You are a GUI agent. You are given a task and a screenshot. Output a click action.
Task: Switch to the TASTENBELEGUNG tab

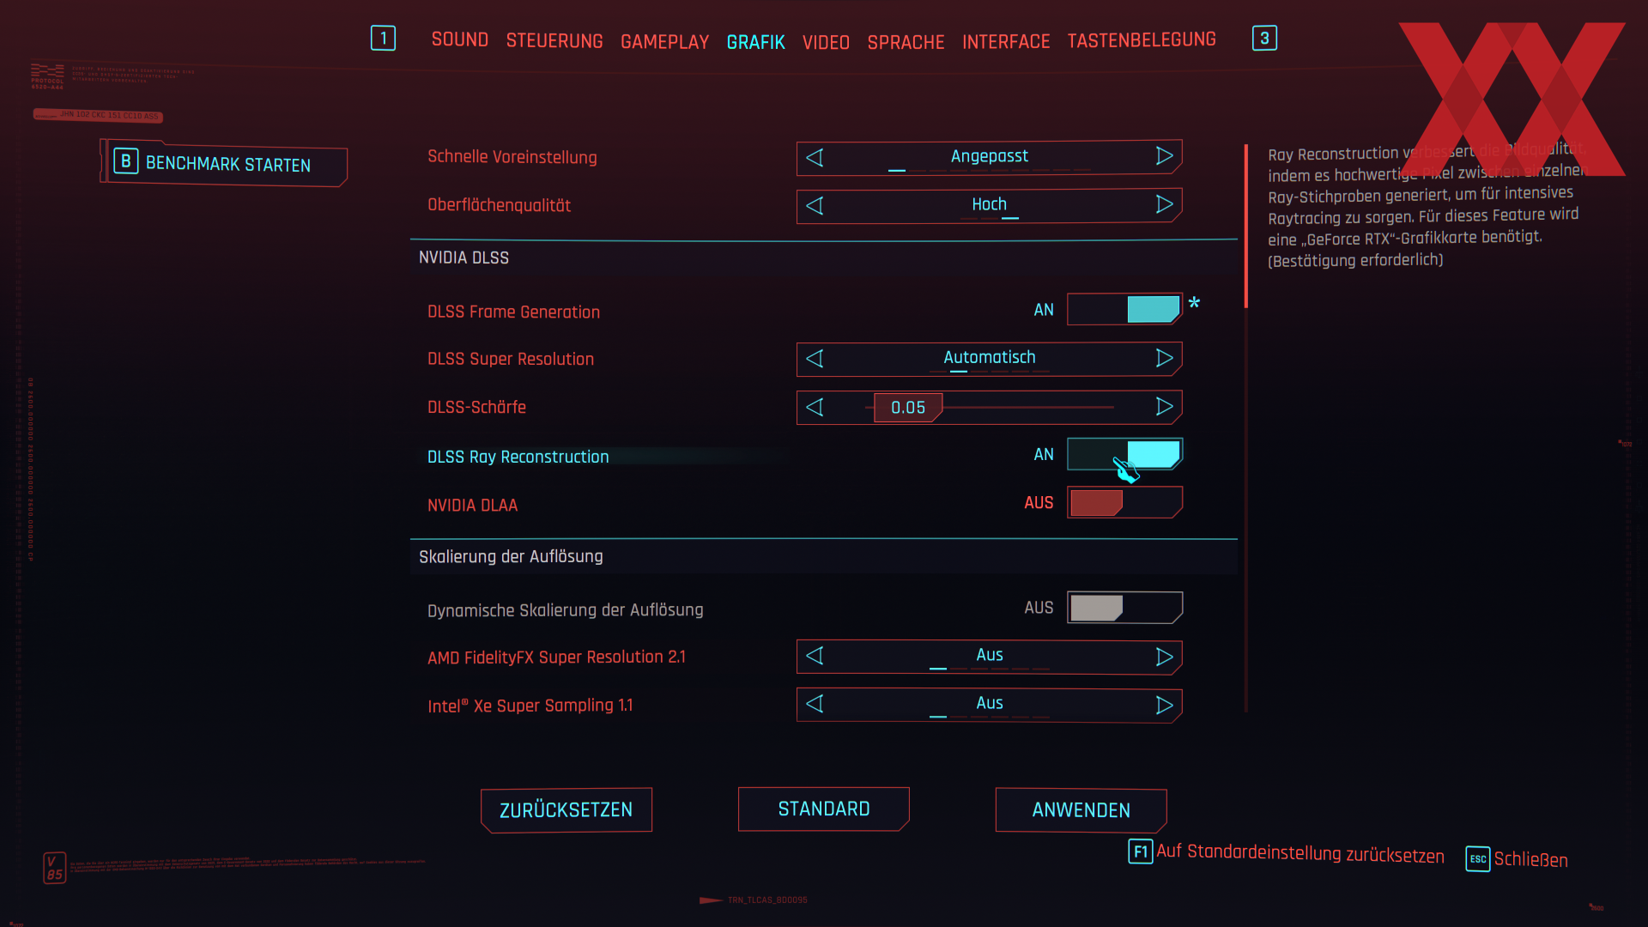[1142, 39]
